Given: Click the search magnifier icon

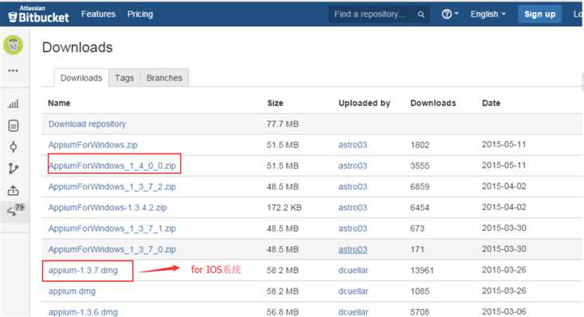Looking at the screenshot, I should 421,14.
